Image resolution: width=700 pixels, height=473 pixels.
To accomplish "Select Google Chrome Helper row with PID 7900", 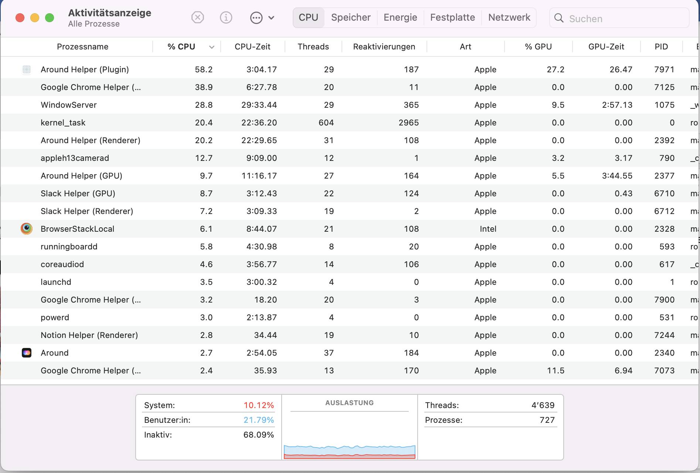I will pos(350,300).
